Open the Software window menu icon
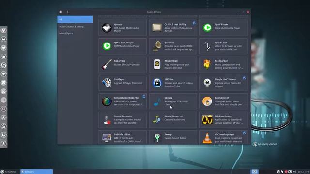310x174 pixels. click(x=61, y=12)
